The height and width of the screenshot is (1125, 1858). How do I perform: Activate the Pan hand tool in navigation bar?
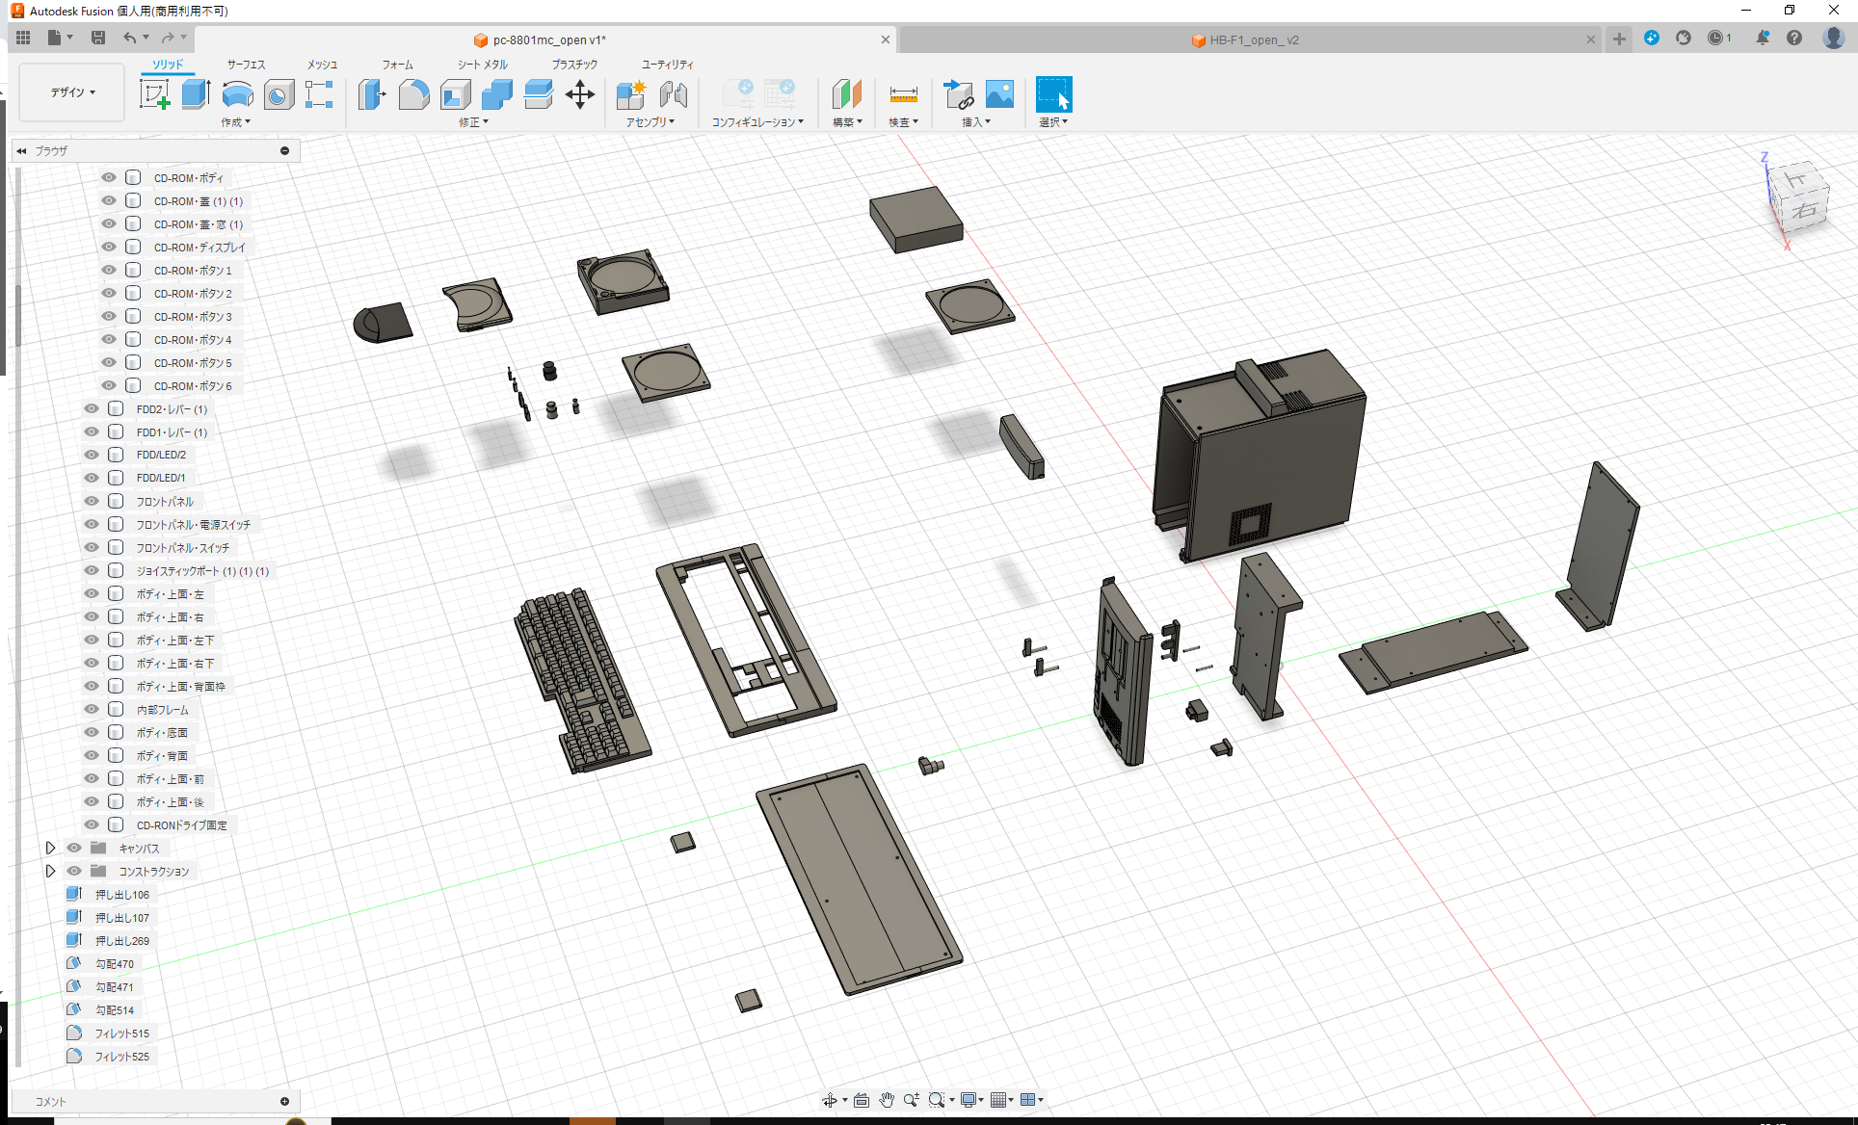(x=886, y=1099)
